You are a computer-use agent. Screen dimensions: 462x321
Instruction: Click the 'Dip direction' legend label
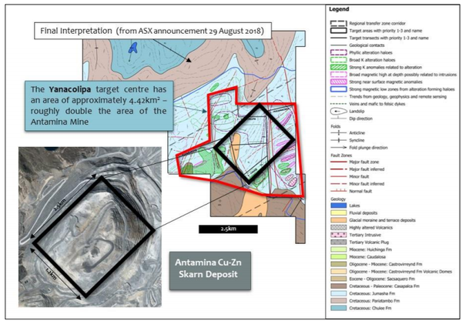[360, 119]
